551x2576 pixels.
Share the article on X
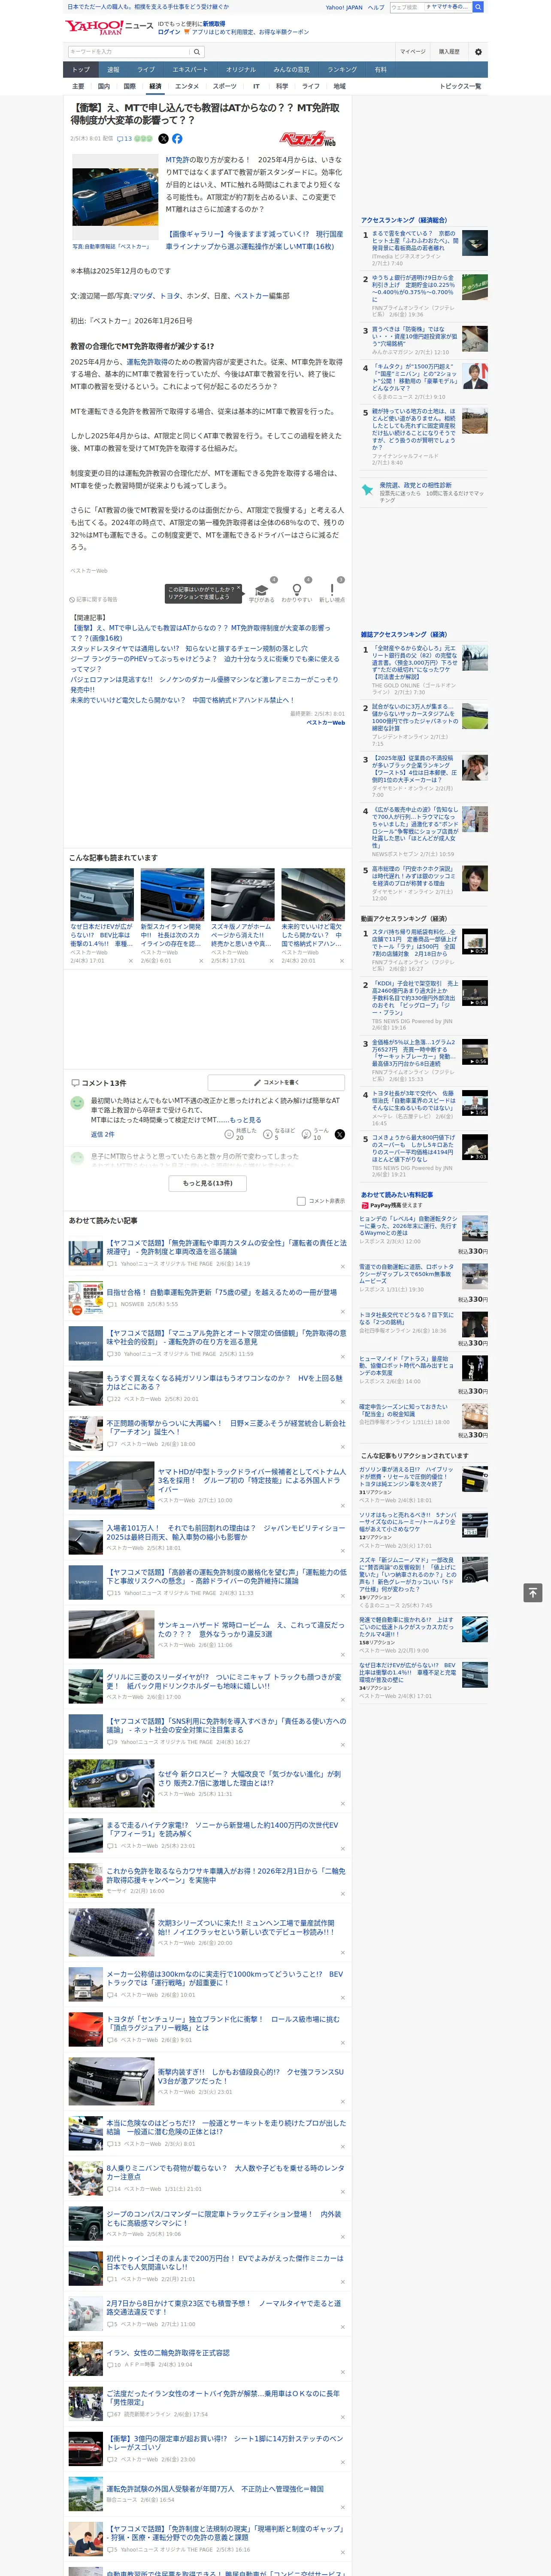tap(164, 139)
